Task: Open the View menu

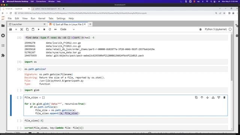Action: click(25, 18)
